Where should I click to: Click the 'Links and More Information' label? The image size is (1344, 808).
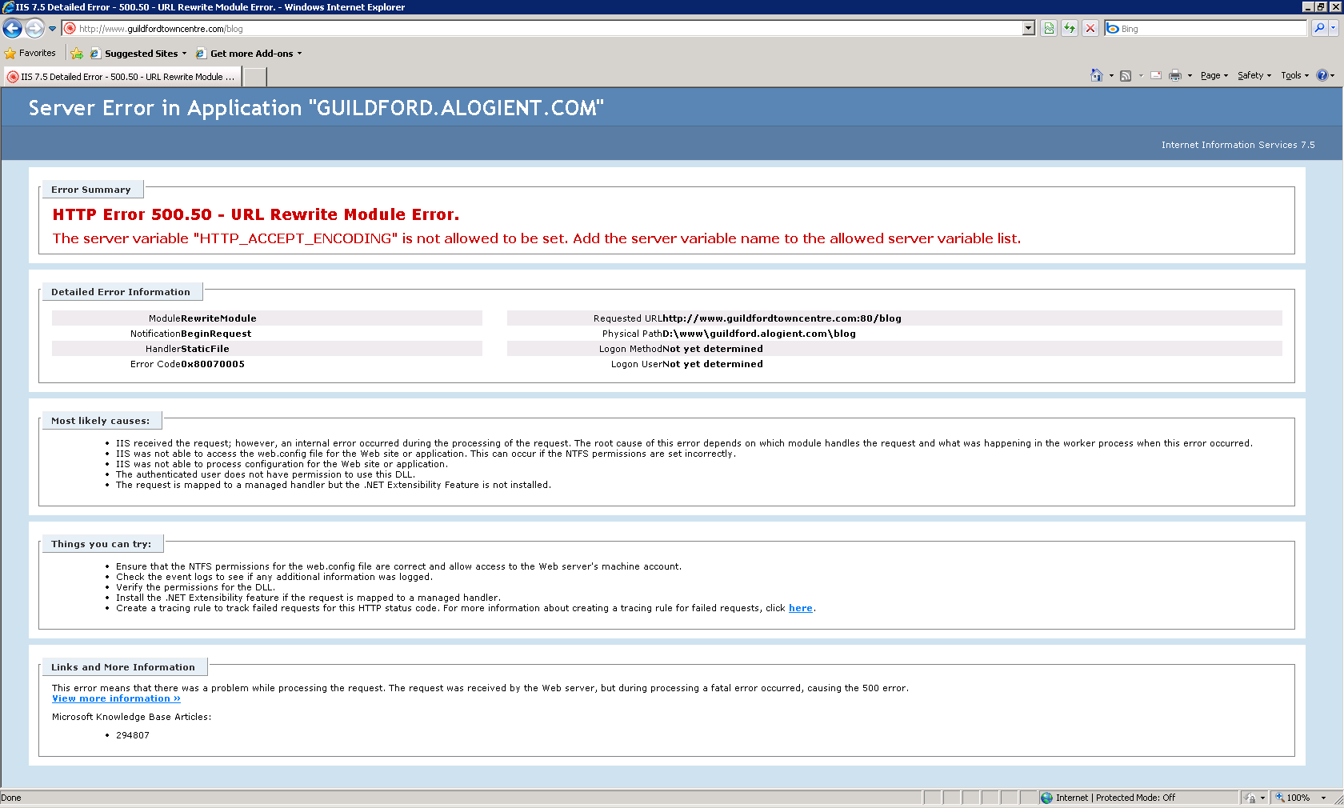click(123, 667)
